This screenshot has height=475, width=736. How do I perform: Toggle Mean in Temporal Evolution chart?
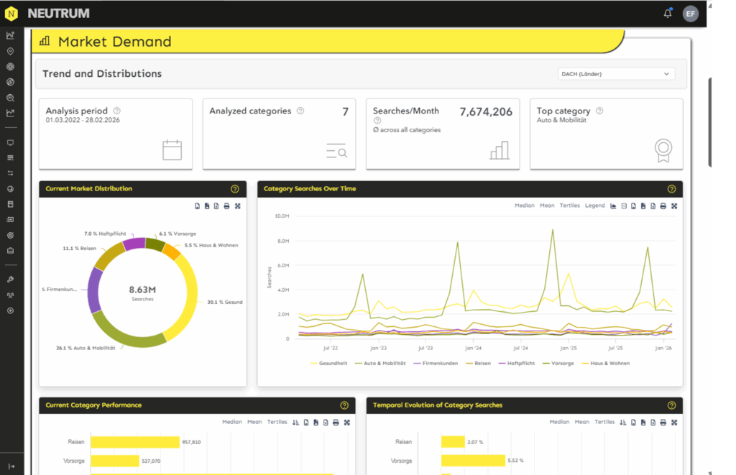[581, 422]
